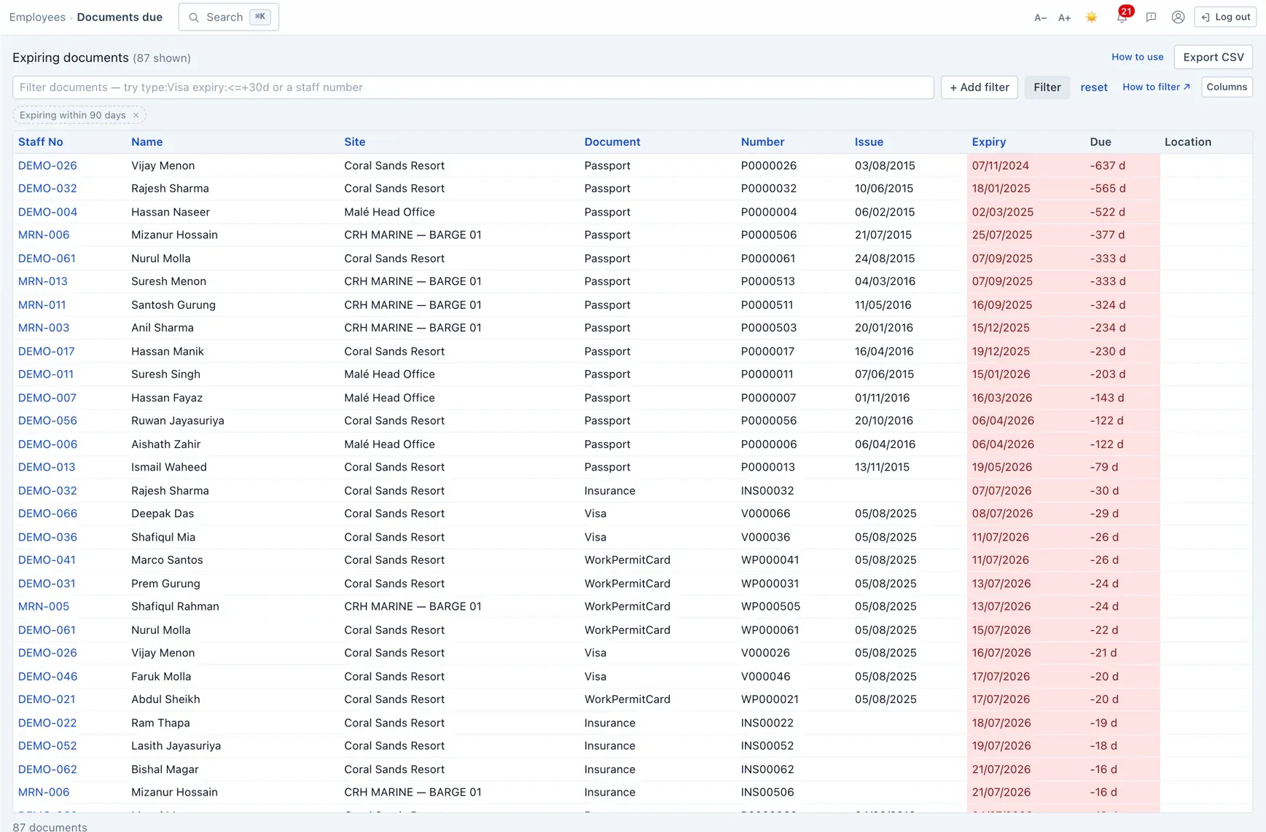
Task: Select the name Lasith Jayasuriya
Action: [176, 746]
